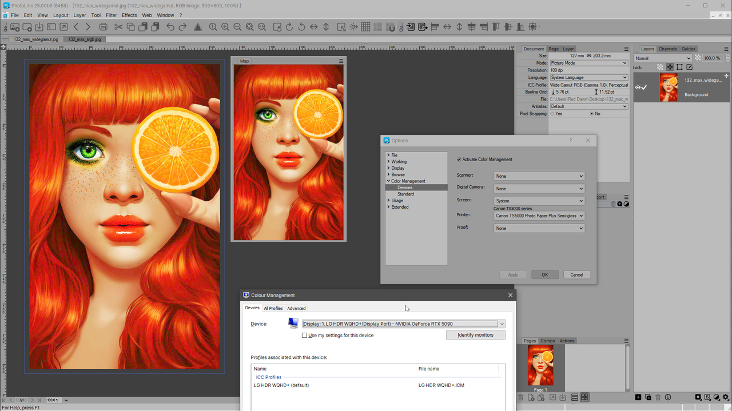Click the zoom out magnifier icon

[237, 27]
